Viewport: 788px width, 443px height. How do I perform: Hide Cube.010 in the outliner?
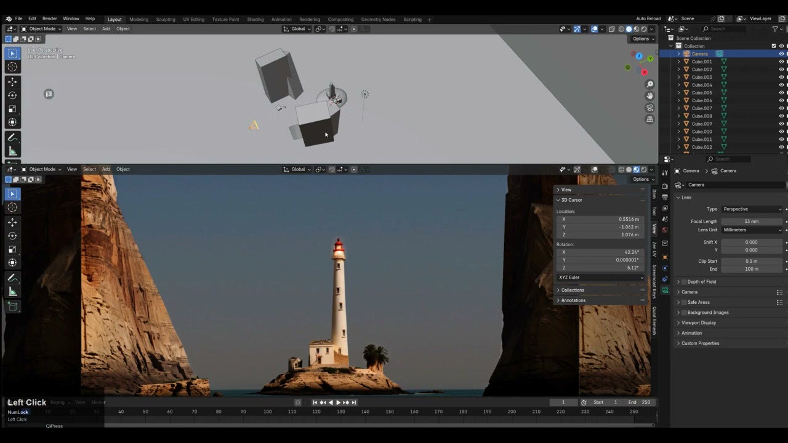coord(781,132)
